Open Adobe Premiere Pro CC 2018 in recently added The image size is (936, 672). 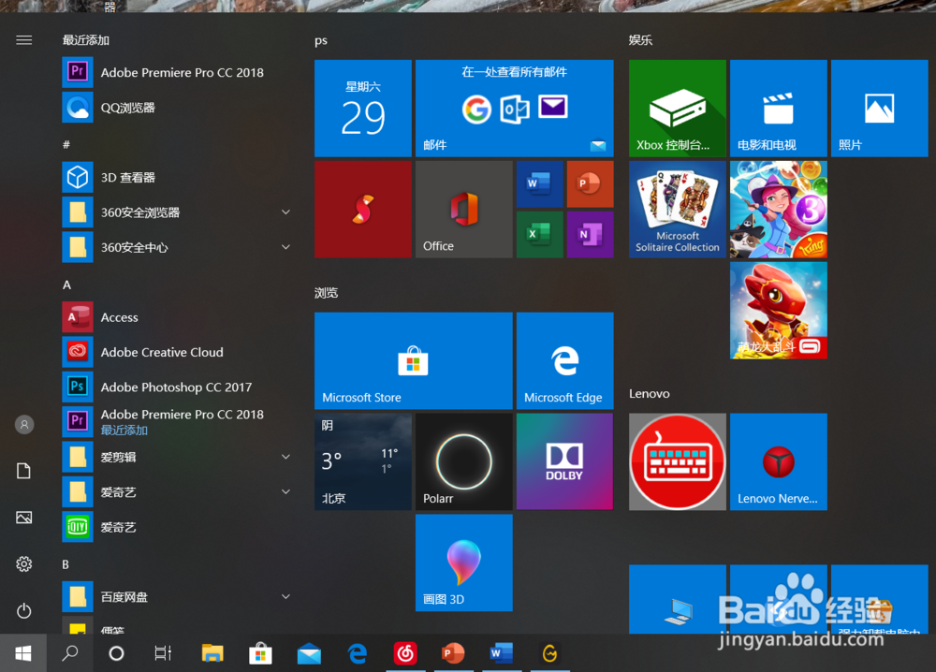(177, 73)
